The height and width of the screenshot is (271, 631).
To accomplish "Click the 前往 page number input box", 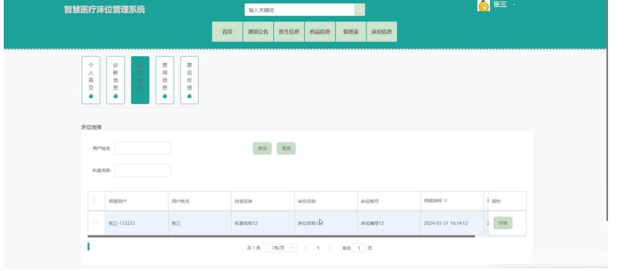I will click(x=359, y=248).
